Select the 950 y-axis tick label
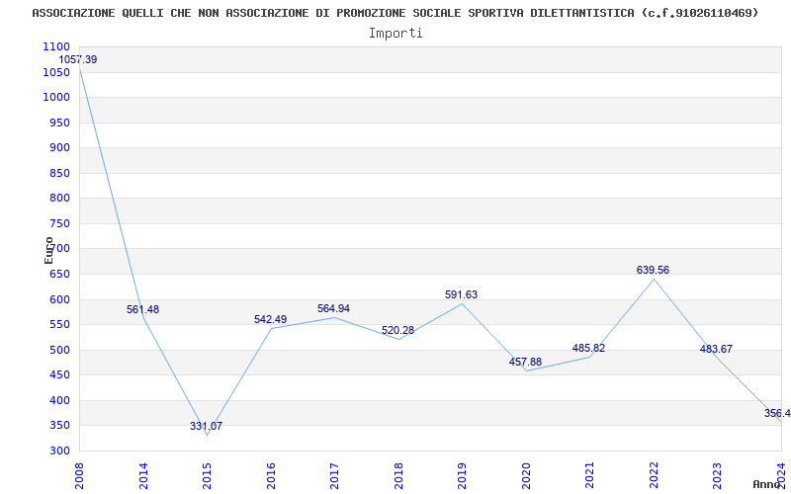Image resolution: width=791 pixels, height=494 pixels. [x=59, y=123]
